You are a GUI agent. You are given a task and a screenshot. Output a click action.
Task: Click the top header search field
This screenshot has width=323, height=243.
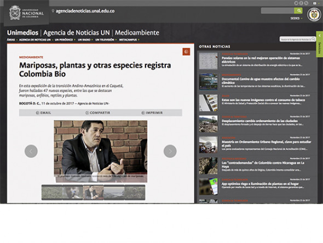tap(278, 10)
